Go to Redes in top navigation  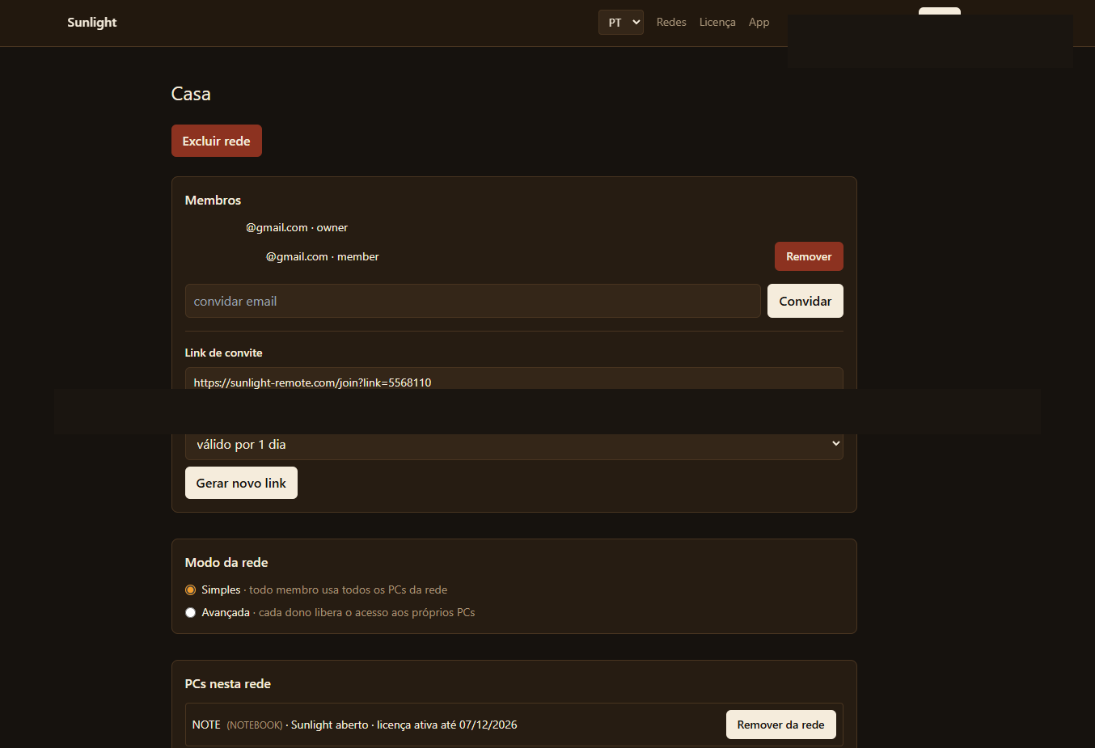point(671,23)
